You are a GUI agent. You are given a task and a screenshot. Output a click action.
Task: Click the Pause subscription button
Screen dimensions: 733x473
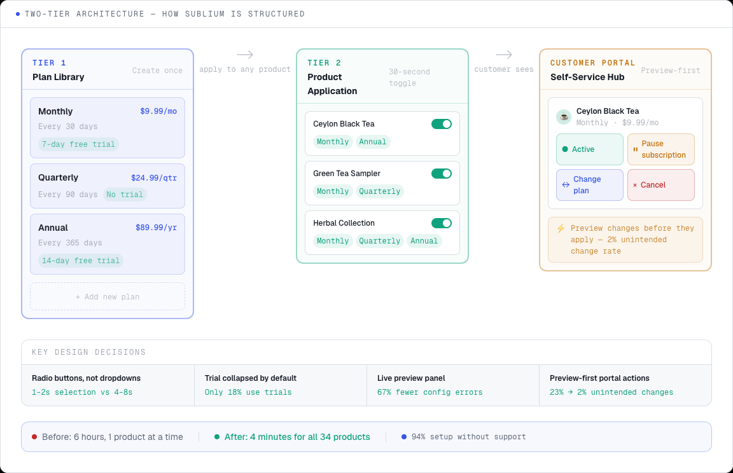660,149
